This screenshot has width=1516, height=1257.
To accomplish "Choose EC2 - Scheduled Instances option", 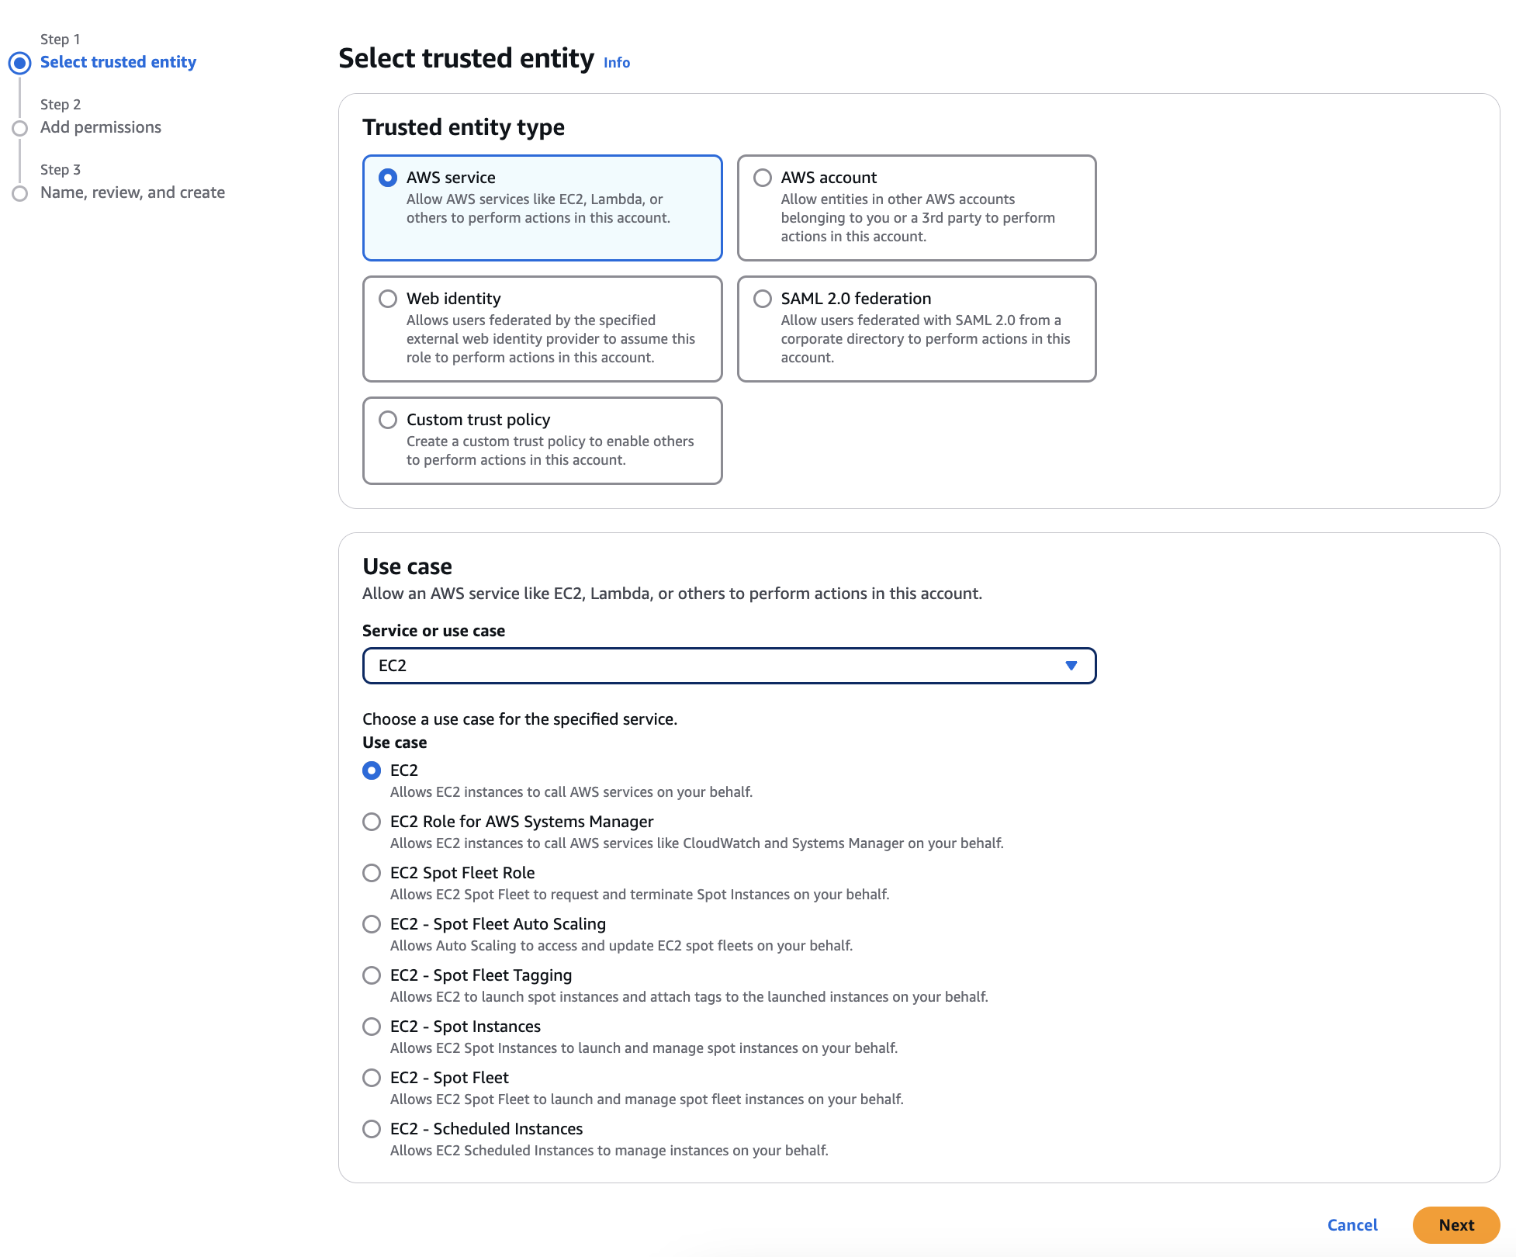I will point(372,1129).
